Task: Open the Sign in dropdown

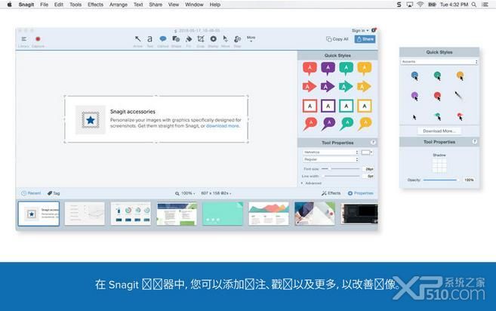Action: click(360, 31)
